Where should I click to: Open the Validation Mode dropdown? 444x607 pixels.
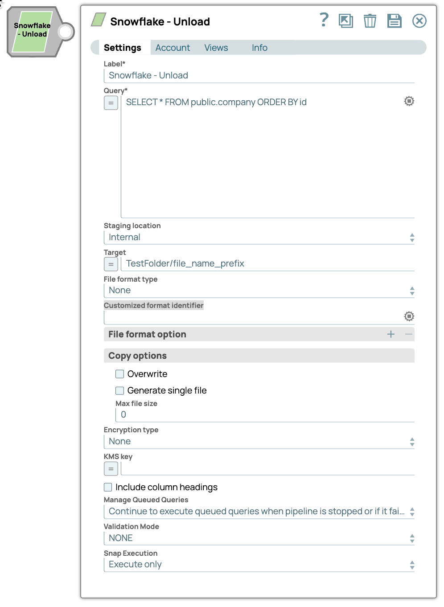(x=412, y=538)
